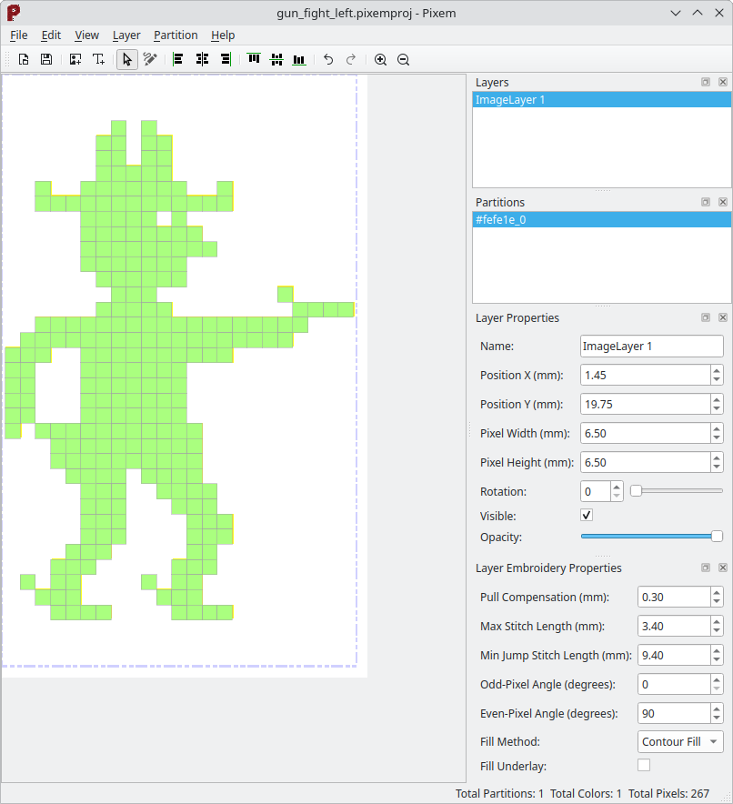
Task: Enable the Fill Underlay checkbox
Action: 644,765
